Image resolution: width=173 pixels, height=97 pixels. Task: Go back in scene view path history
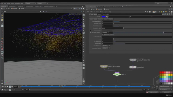pos(2,9)
